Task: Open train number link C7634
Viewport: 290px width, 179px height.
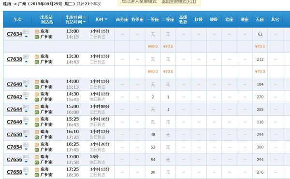Action: pos(14,34)
